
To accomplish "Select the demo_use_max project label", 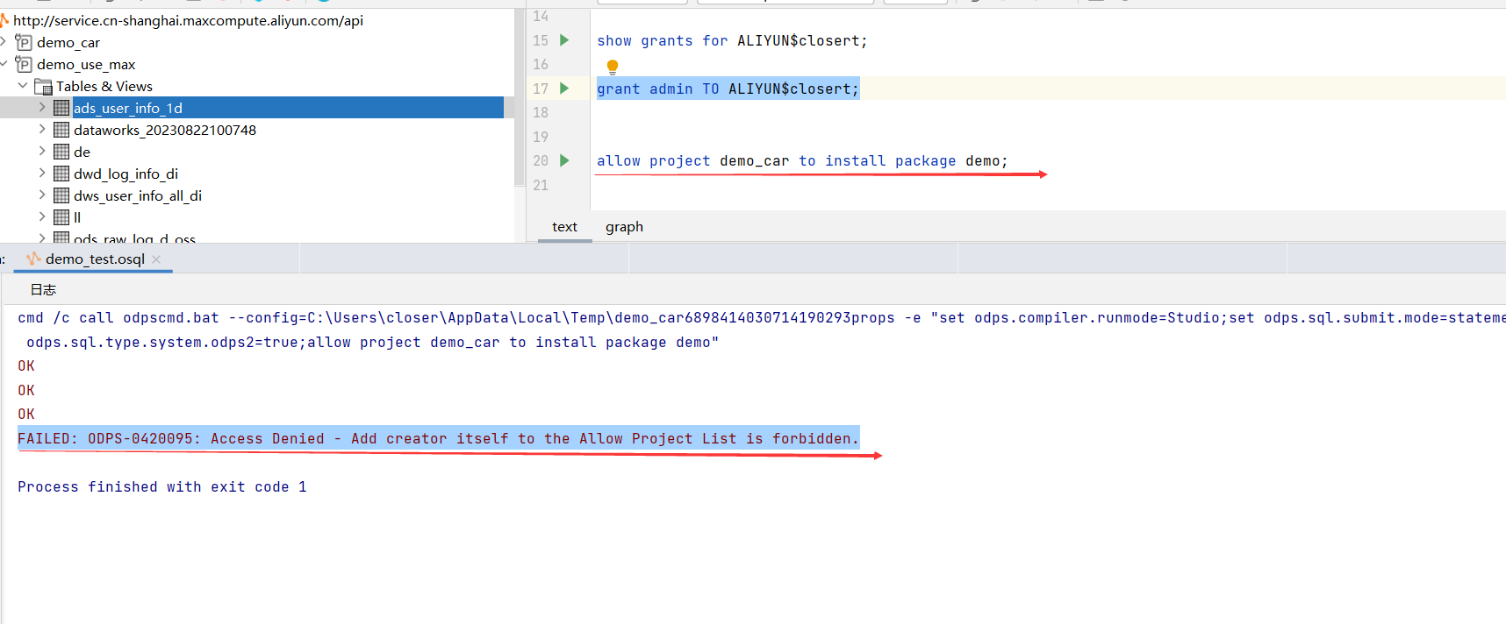I will point(86,64).
